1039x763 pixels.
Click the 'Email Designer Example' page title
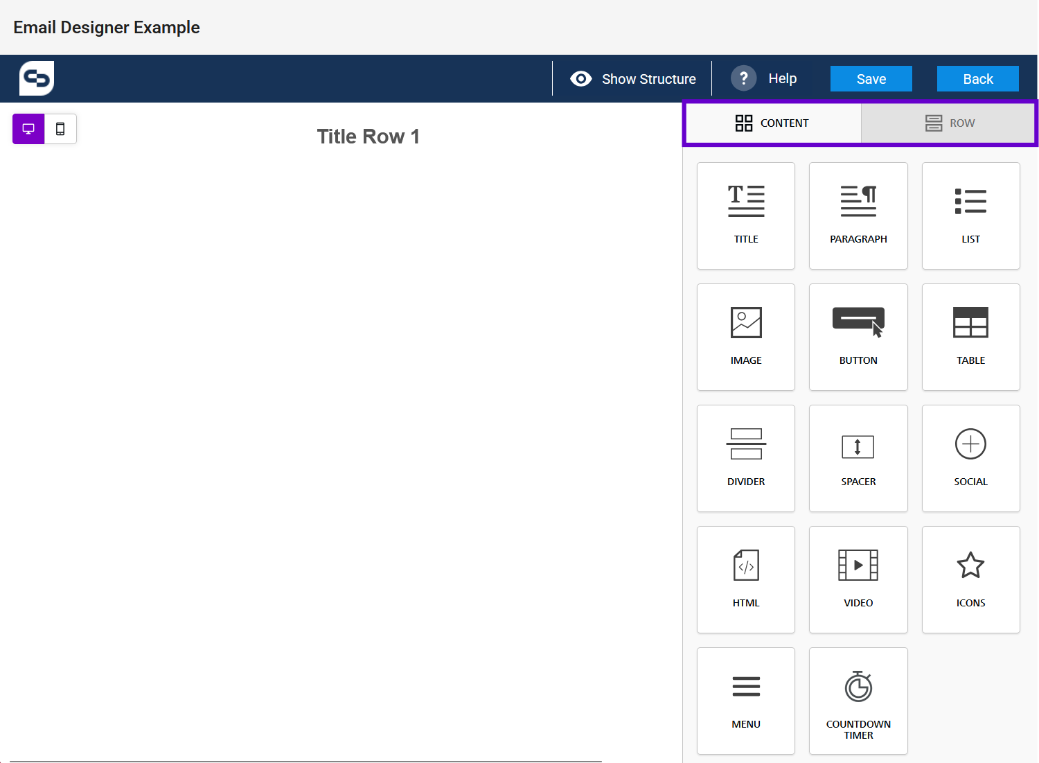coord(107,28)
